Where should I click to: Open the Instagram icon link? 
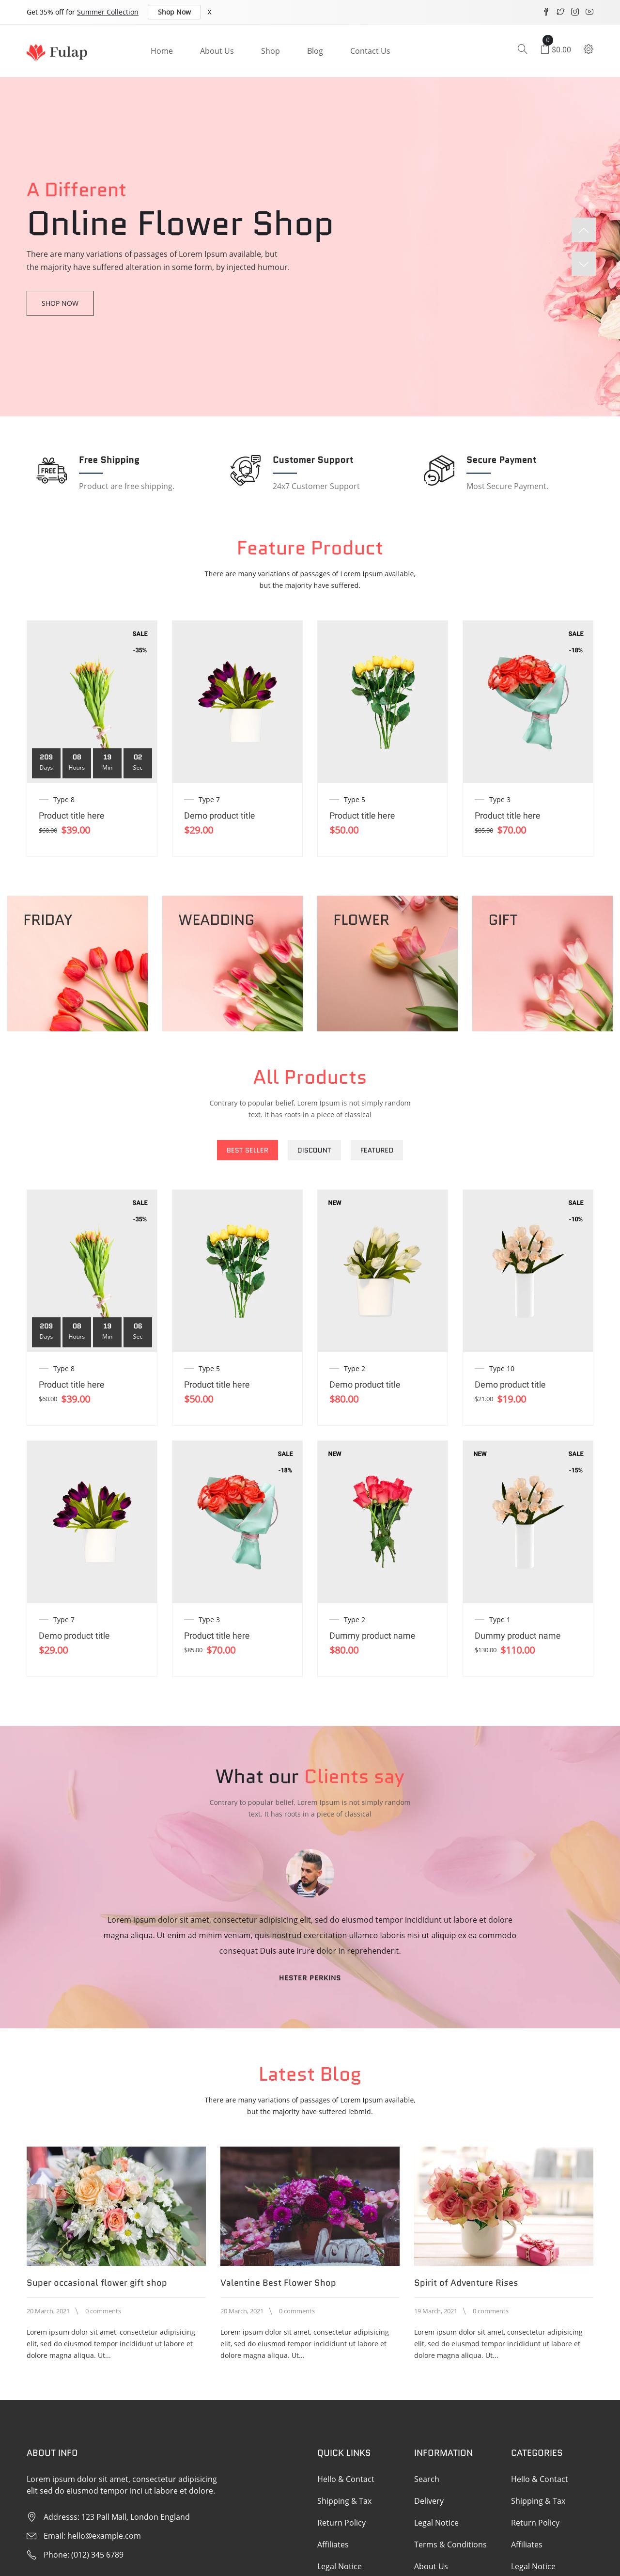tap(575, 12)
